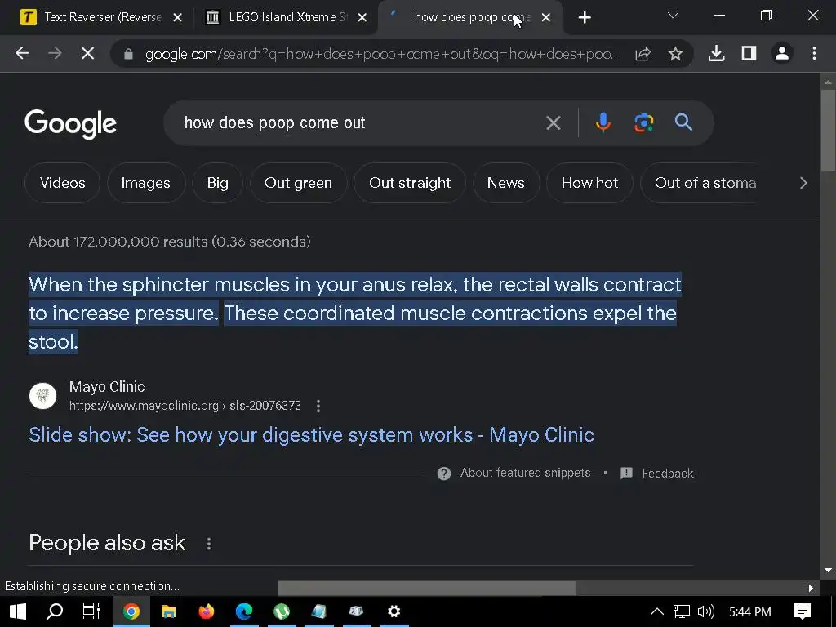Clear the Google search box
This screenshot has width=836, height=627.
coord(554,123)
